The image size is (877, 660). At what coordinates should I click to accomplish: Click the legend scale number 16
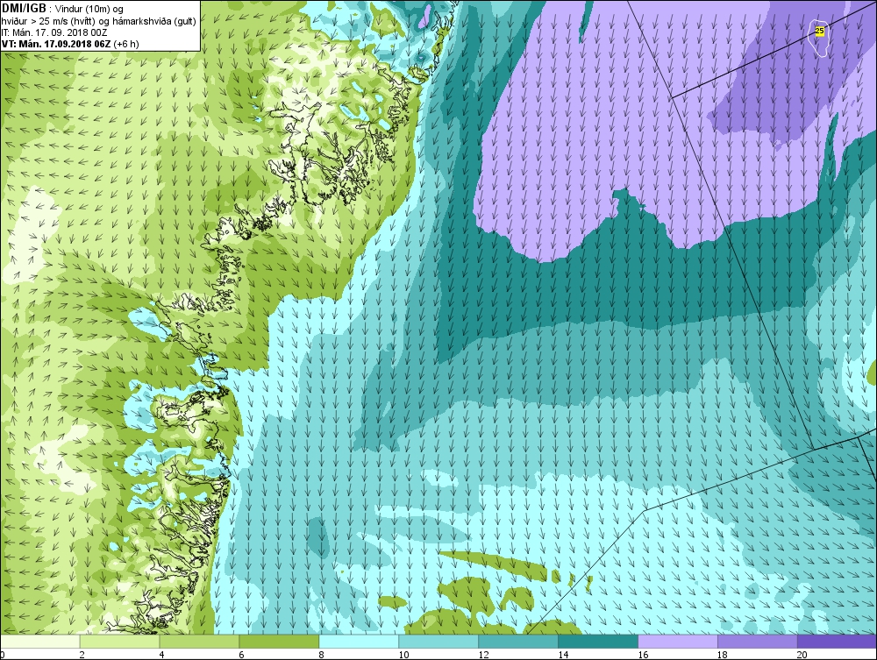[643, 655]
